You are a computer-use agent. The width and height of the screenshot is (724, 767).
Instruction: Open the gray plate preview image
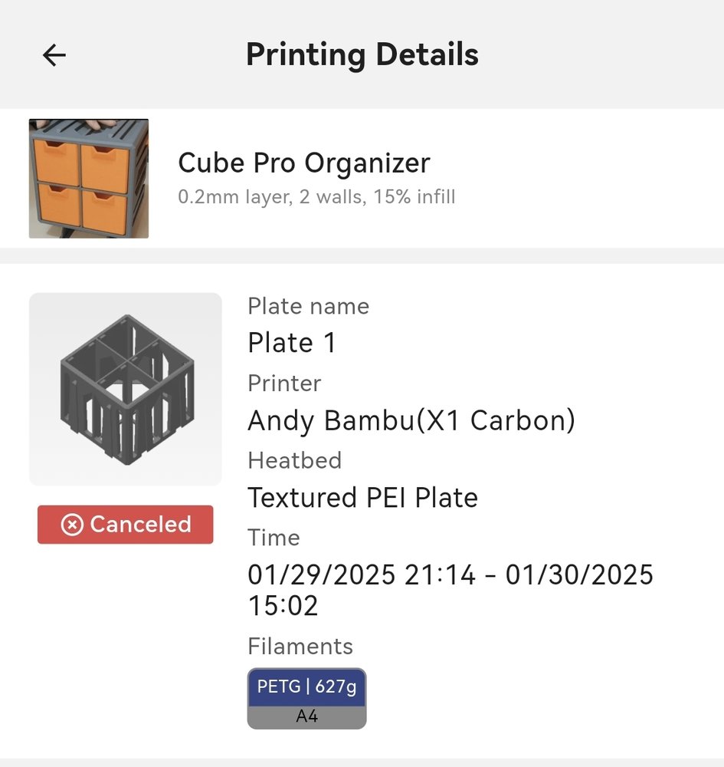click(126, 389)
